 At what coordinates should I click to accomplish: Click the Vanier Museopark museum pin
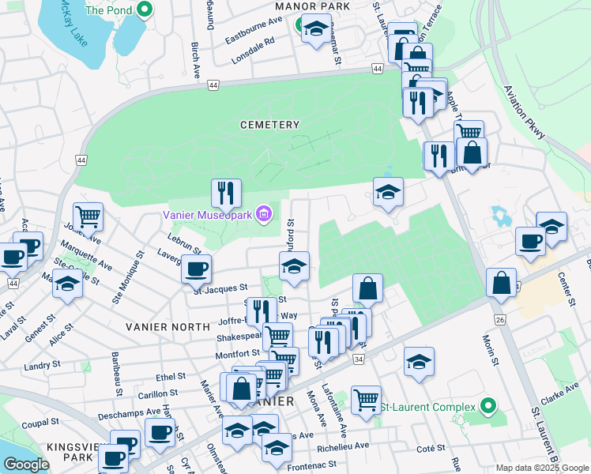coord(264,214)
